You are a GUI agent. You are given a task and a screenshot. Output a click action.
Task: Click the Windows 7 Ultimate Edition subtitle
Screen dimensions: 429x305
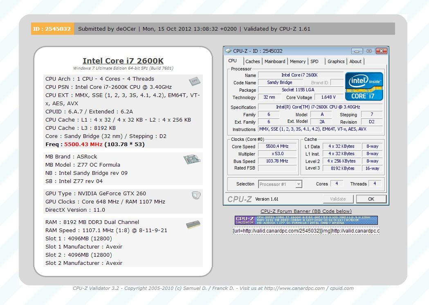[x=123, y=68]
